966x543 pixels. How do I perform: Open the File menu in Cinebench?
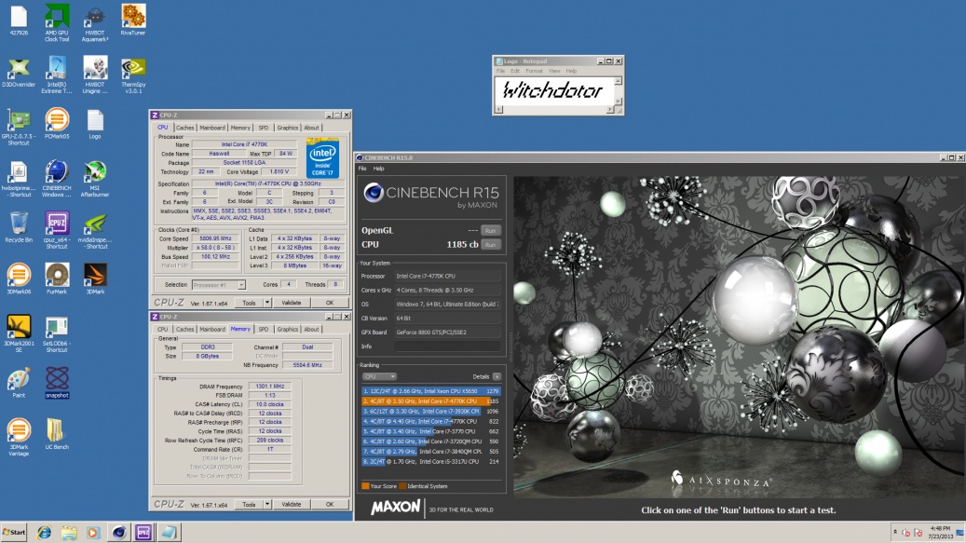pos(362,169)
